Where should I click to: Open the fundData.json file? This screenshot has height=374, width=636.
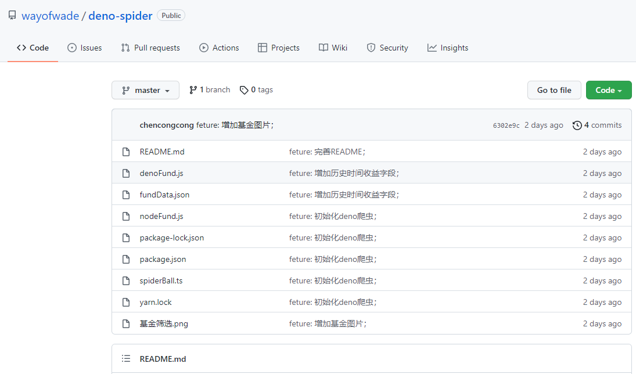(164, 195)
